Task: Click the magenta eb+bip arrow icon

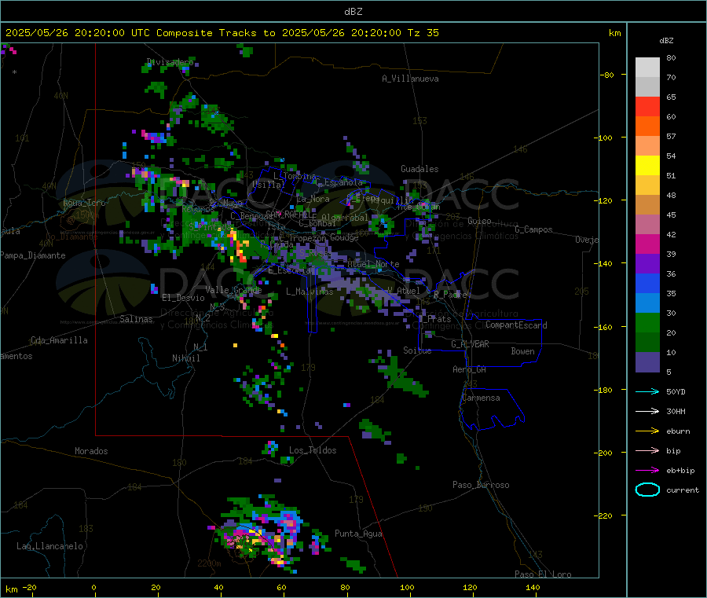Action: coord(647,471)
